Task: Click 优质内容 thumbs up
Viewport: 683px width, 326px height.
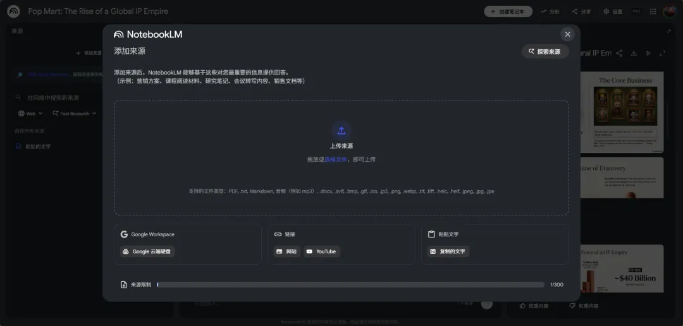Action: [x=534, y=306]
